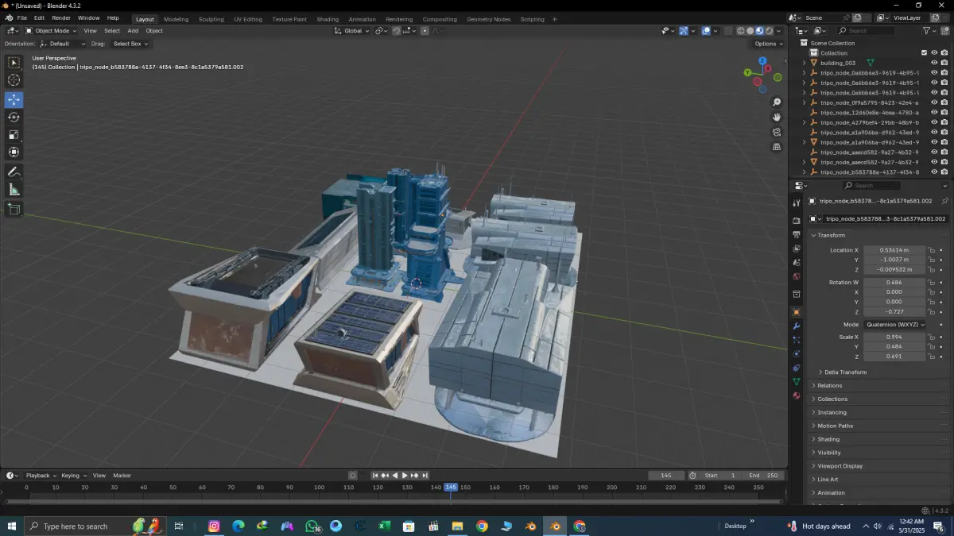Screen dimensions: 954x536
Task: Toggle the lock for Scale Z
Action: click(931, 357)
